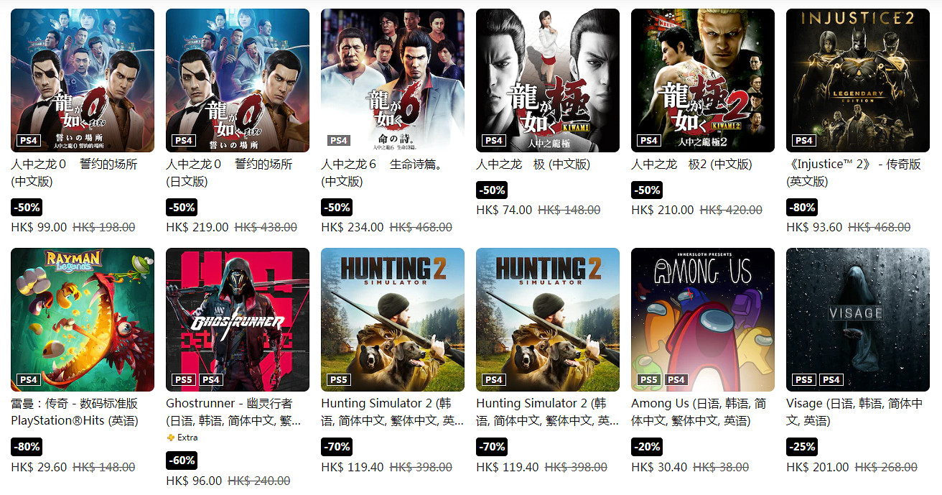This screenshot has height=495, width=942.
Task: Click the HK$ 201.00 price for Visage
Action: tap(817, 467)
